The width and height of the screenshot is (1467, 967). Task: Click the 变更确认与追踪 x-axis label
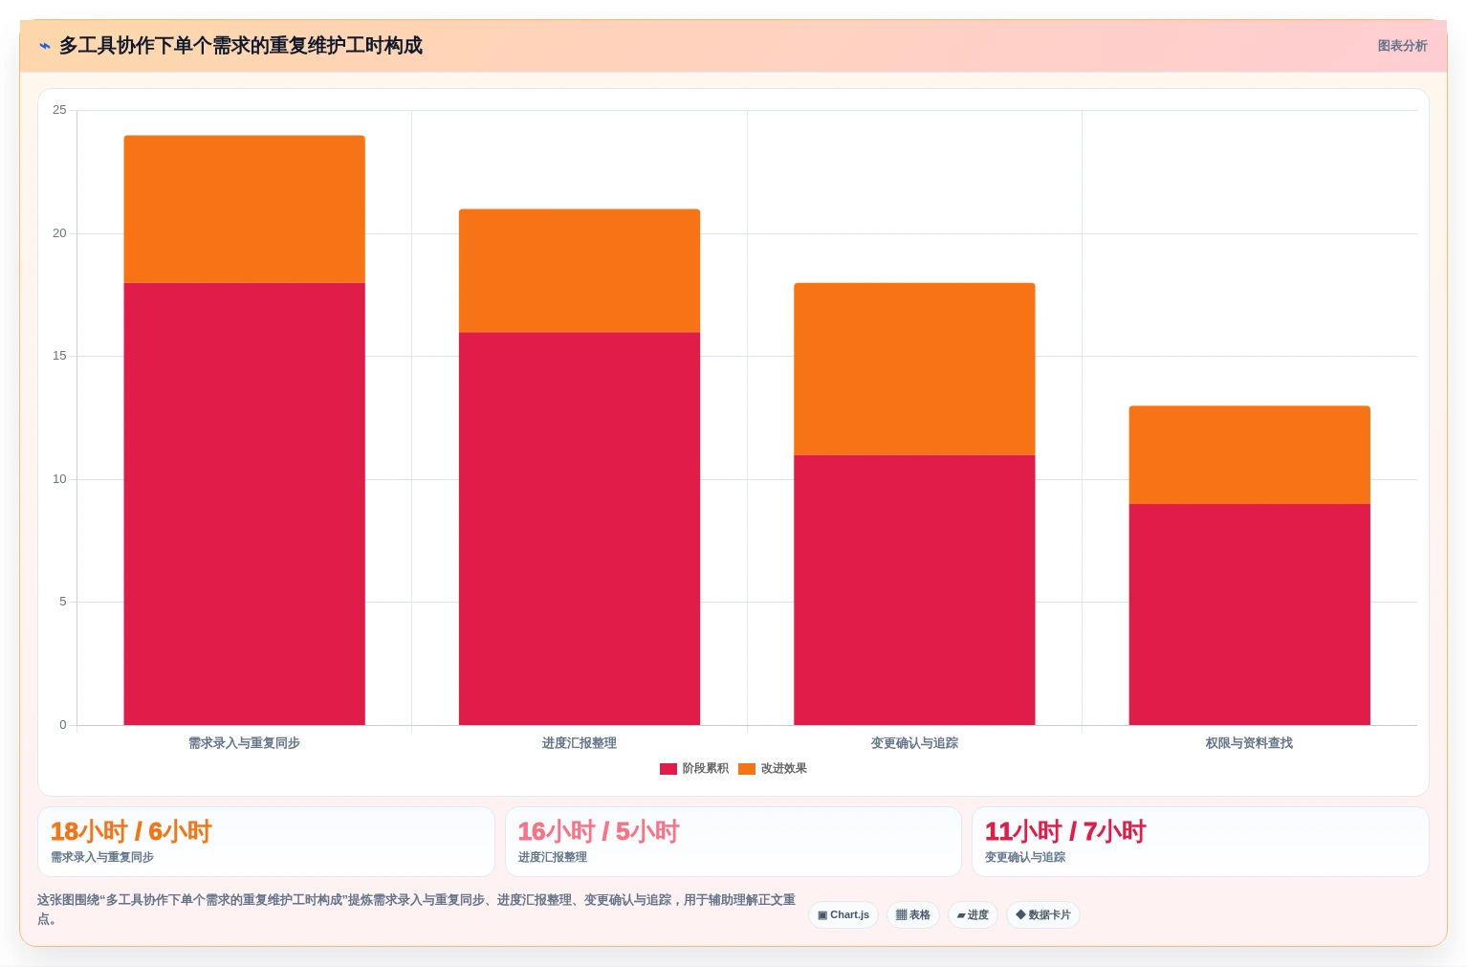914,743
